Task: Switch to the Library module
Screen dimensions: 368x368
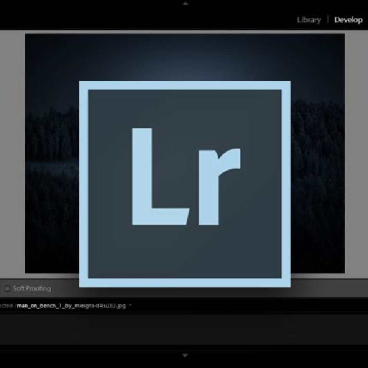Action: tap(309, 20)
